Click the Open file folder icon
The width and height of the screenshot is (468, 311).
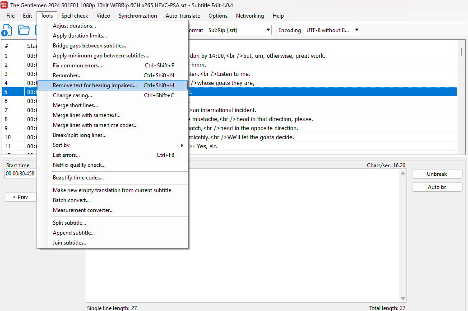click(23, 30)
